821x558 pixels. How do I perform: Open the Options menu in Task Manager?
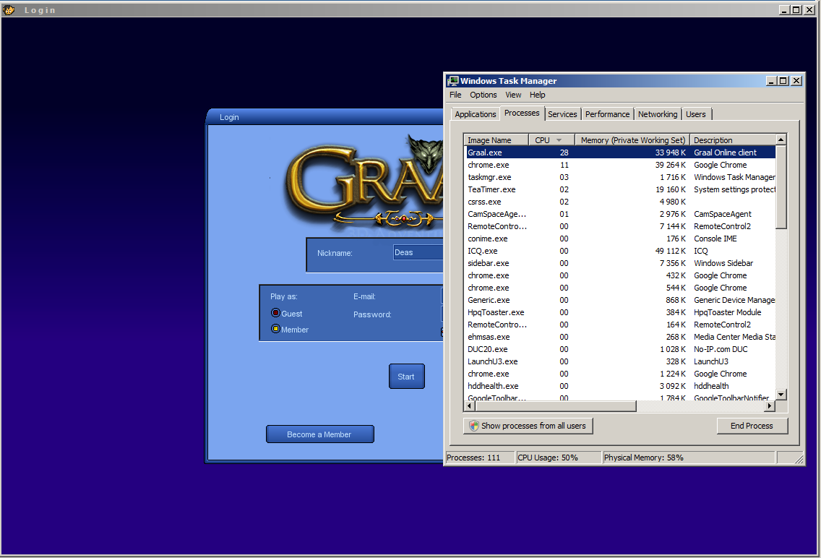click(x=483, y=95)
